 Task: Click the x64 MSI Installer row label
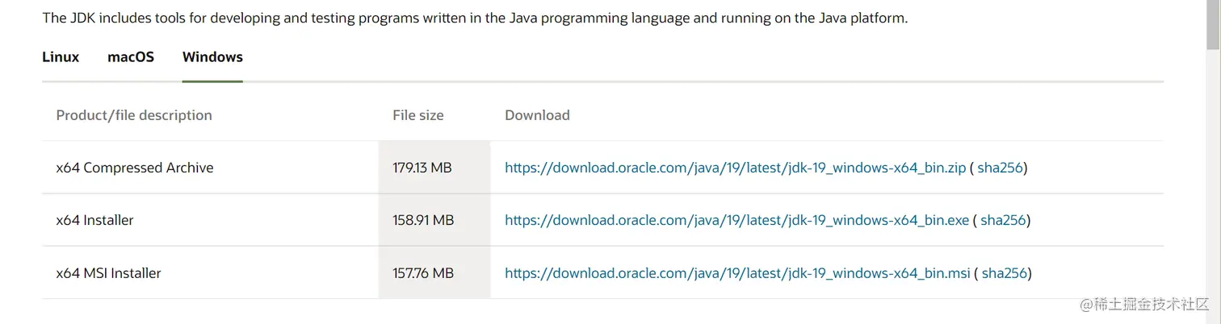point(108,273)
